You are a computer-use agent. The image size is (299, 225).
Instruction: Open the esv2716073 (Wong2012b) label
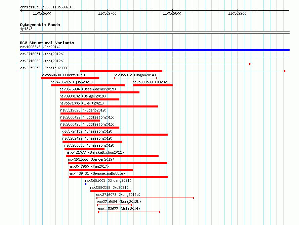[x=118, y=195]
